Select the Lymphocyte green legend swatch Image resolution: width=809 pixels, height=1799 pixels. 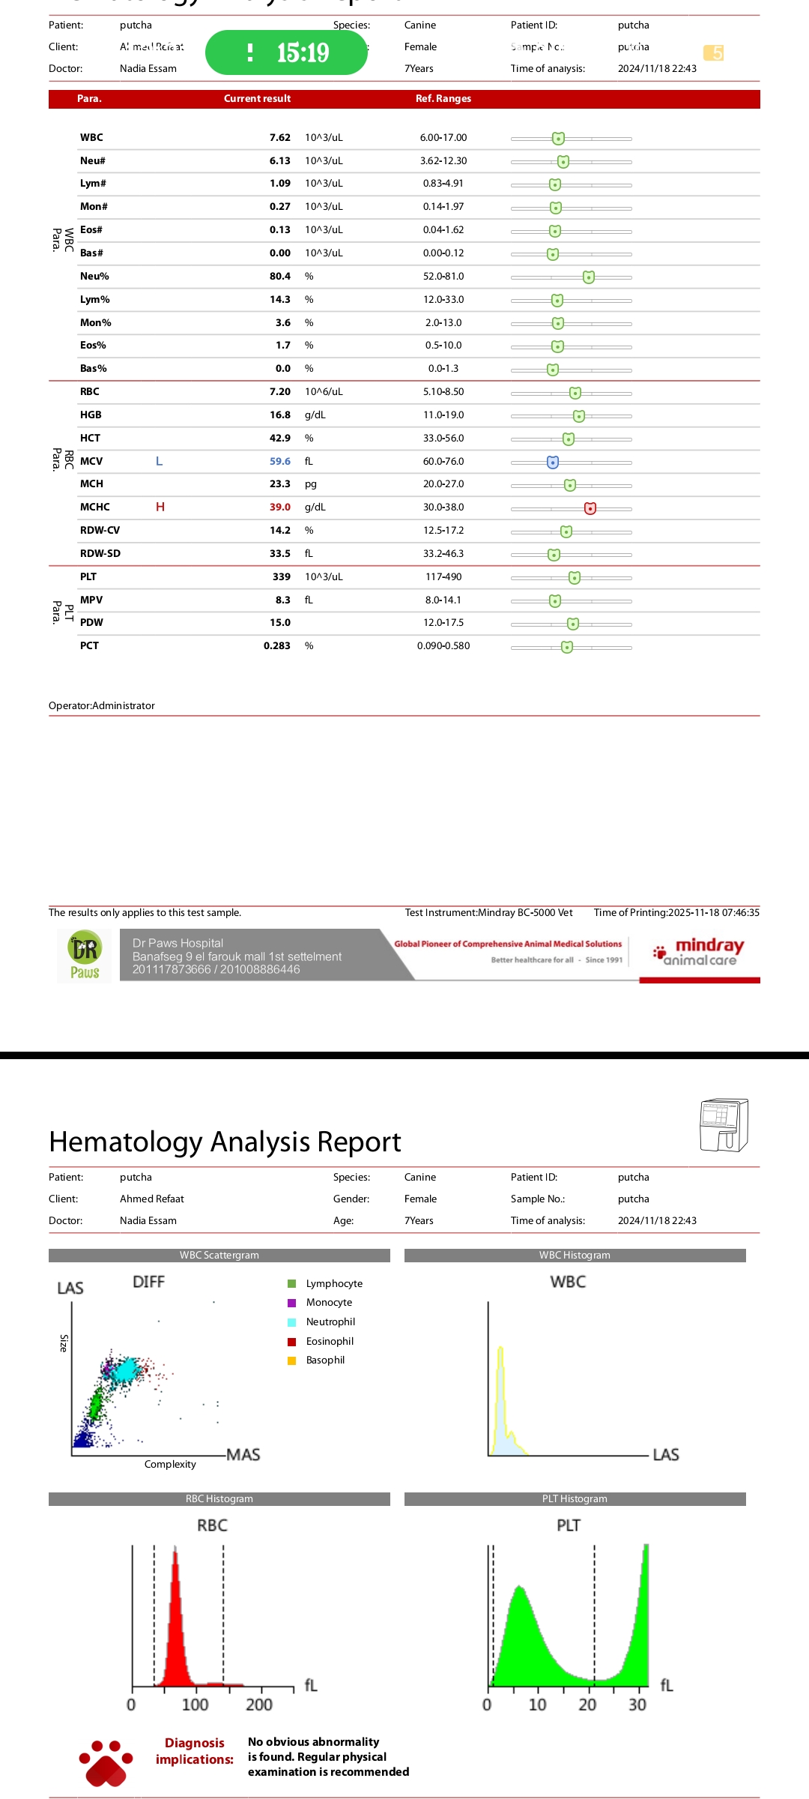292,1284
